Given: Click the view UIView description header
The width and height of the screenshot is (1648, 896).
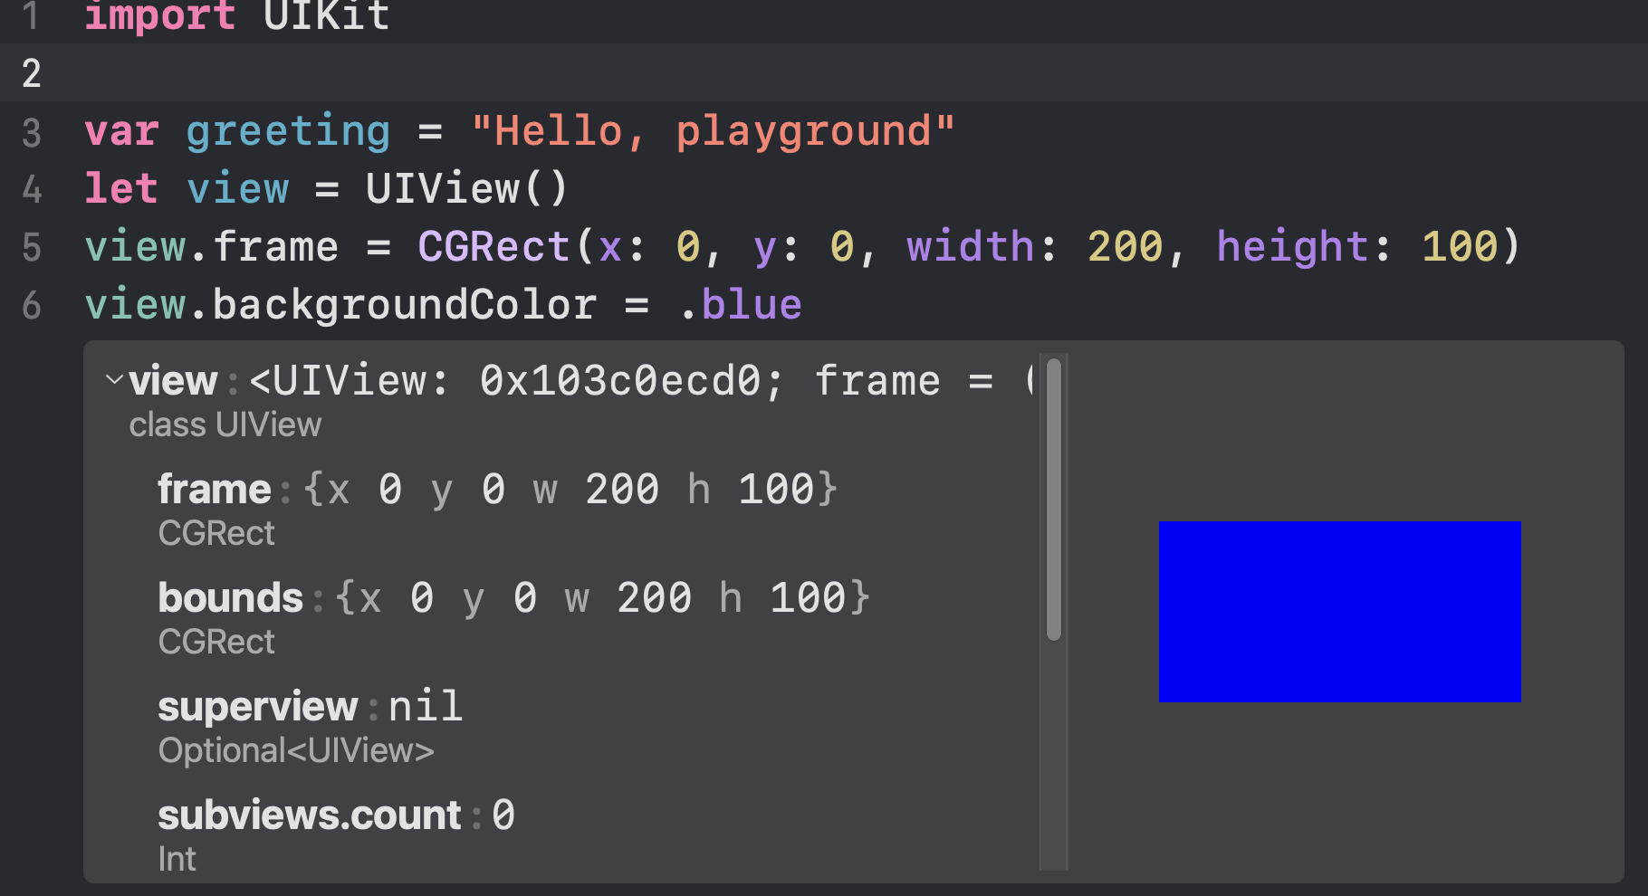Looking at the screenshot, I should [580, 381].
